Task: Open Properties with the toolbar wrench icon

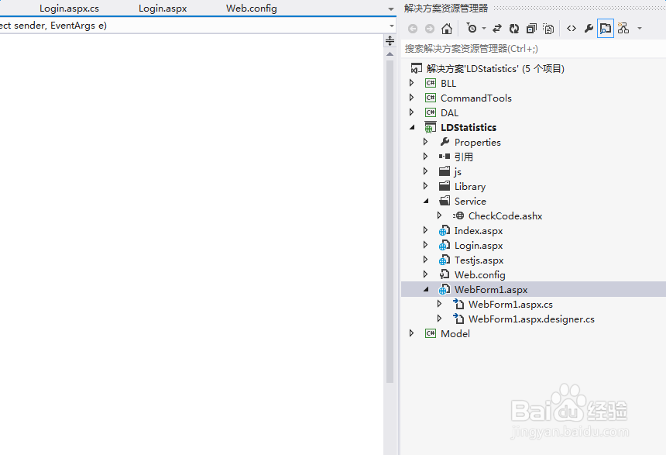Action: (x=589, y=29)
